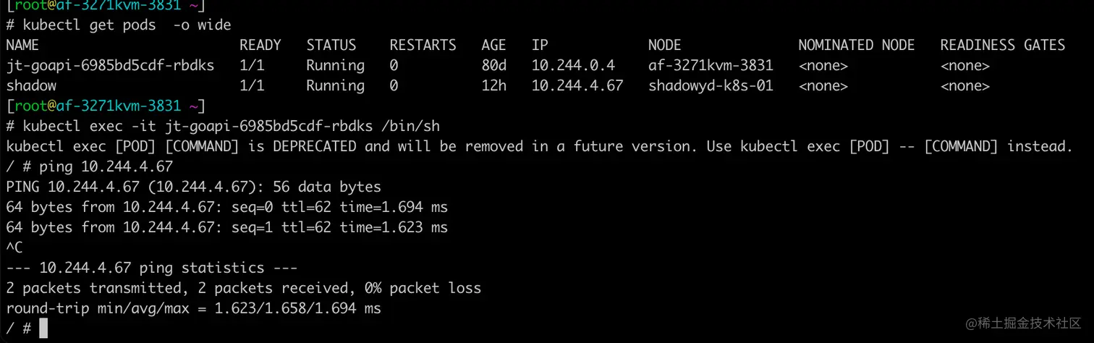Click the DEPRECATED warning message line
1094x343 pixels.
coord(539,146)
